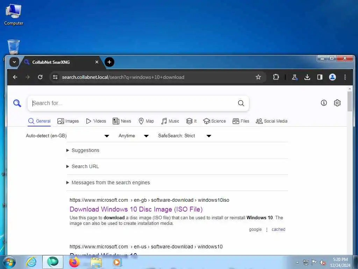Viewport: 358px width, 269px height.
Task: Open Action Center flag tray icon
Action: (314, 262)
